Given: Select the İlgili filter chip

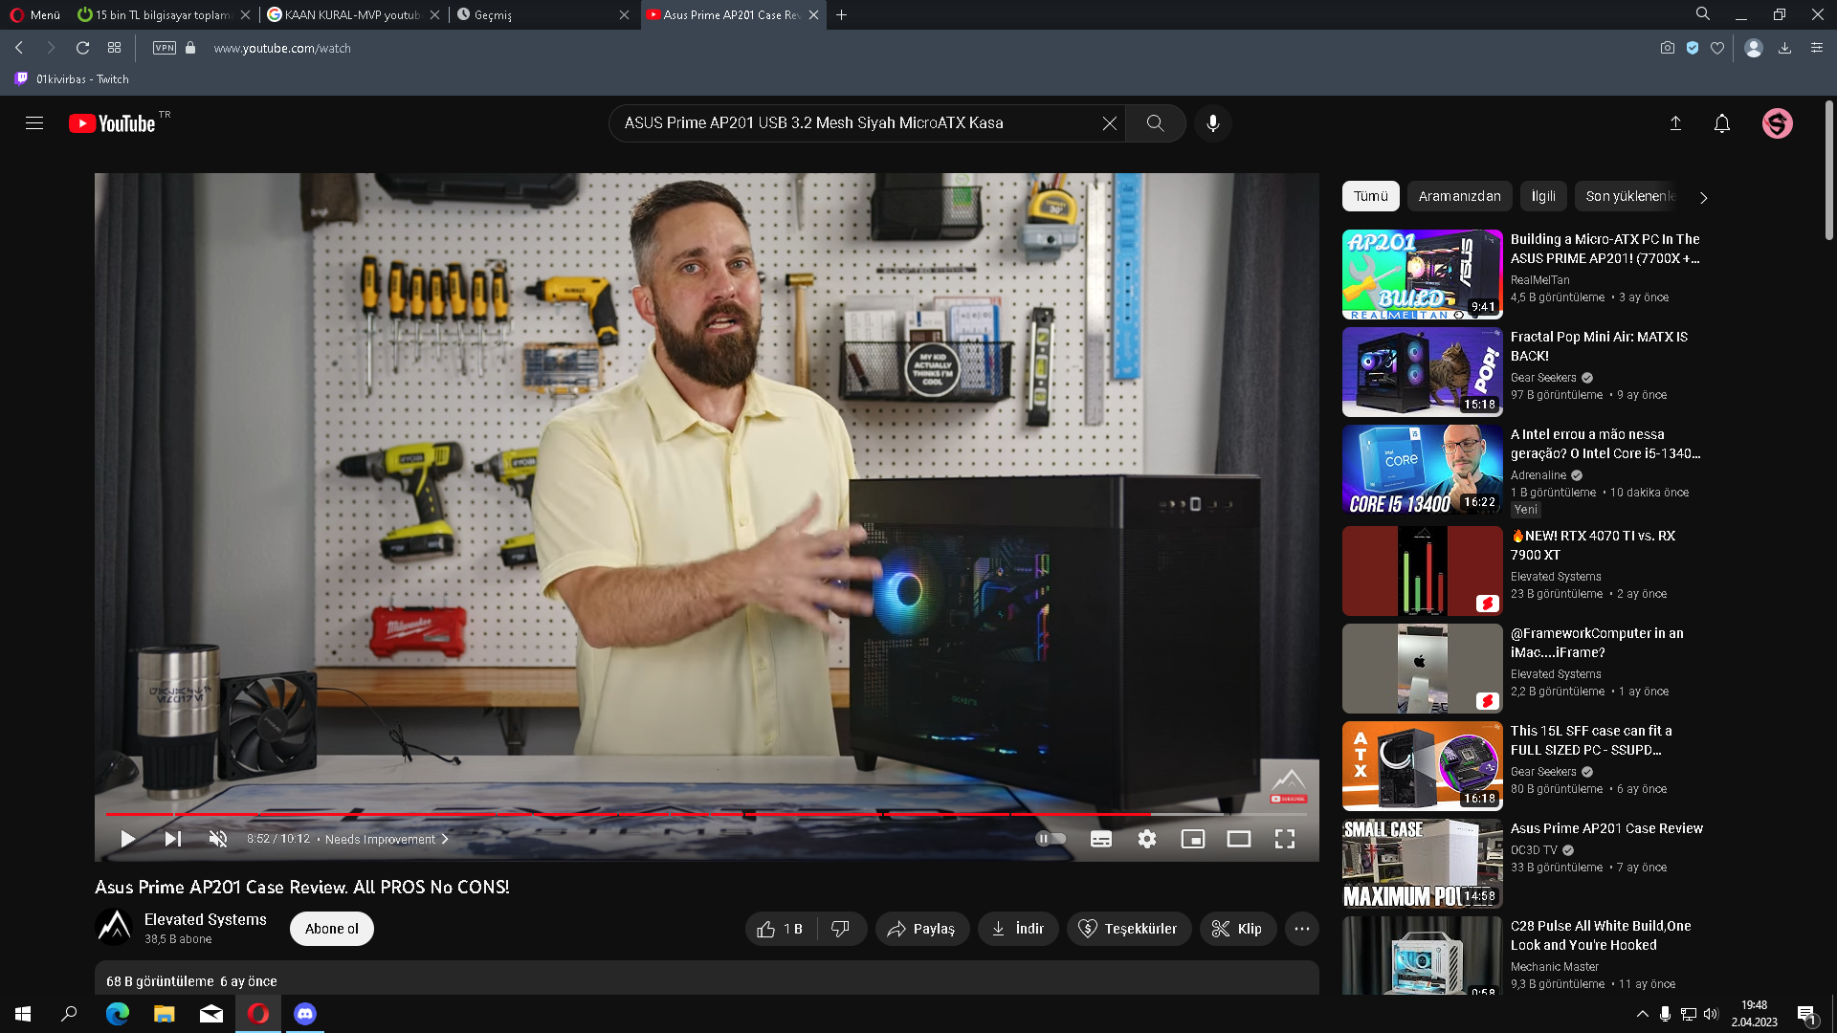Looking at the screenshot, I should (1543, 196).
